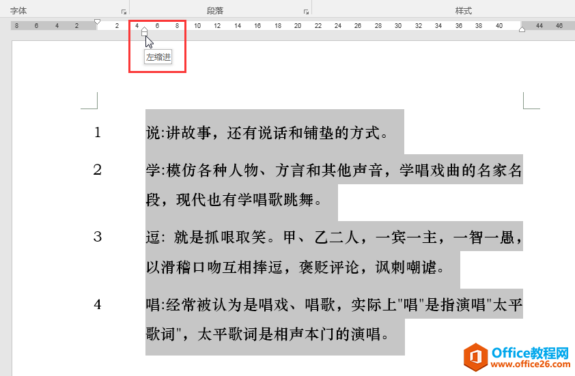Click list number 4
Screen dimensions: 575x376
pos(97,304)
